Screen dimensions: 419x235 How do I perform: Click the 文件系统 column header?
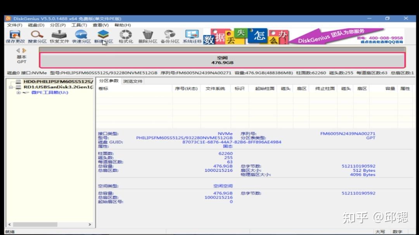(215, 89)
